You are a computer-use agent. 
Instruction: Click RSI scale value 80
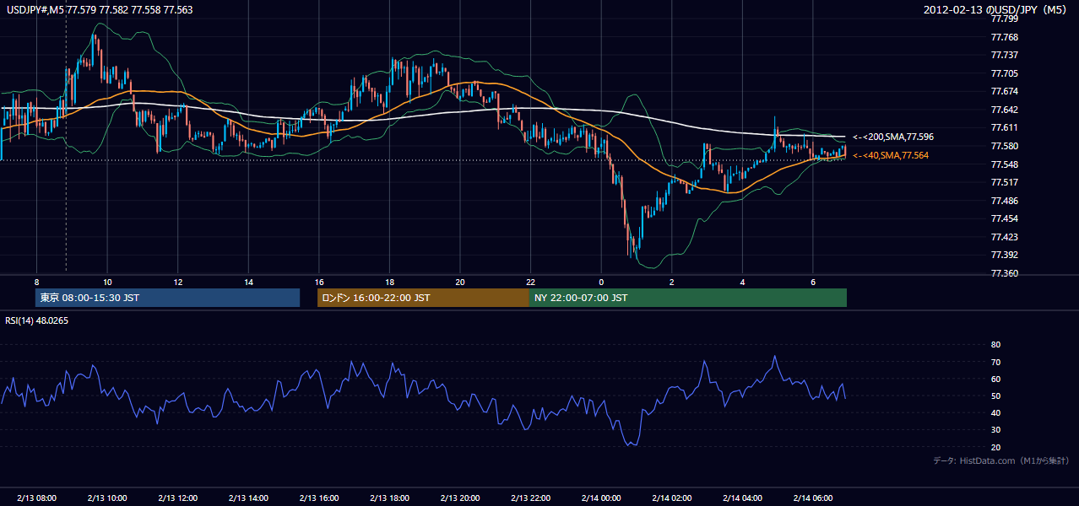point(995,345)
